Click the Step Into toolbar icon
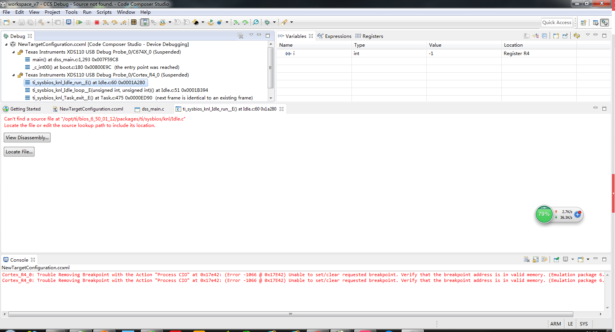The image size is (615, 332). click(x=106, y=22)
